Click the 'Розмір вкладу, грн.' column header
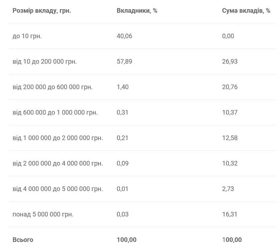The height and width of the screenshot is (249, 276). pos(42,11)
